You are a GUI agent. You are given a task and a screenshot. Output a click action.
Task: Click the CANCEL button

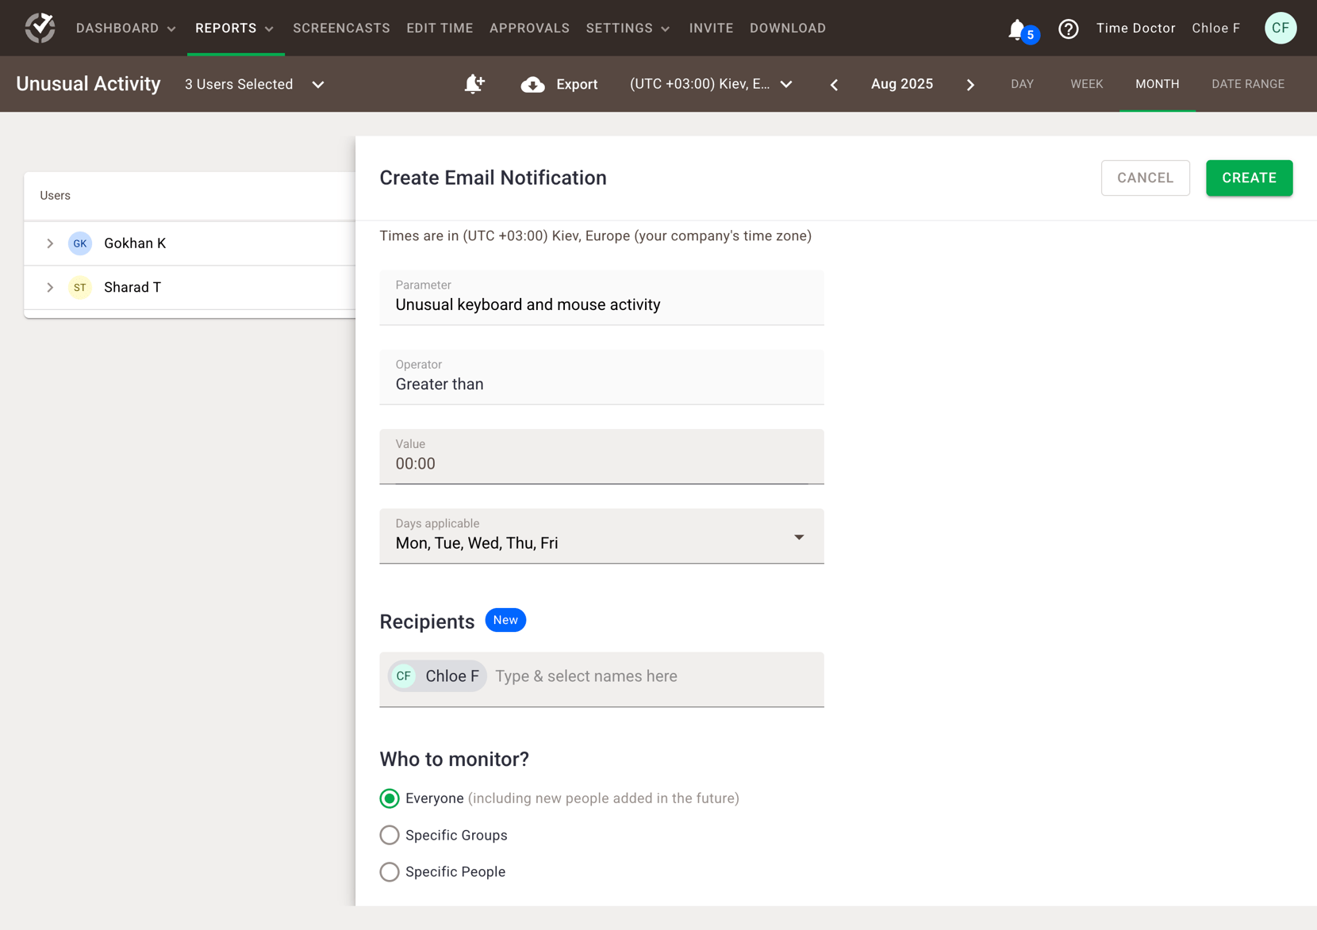[1145, 178]
